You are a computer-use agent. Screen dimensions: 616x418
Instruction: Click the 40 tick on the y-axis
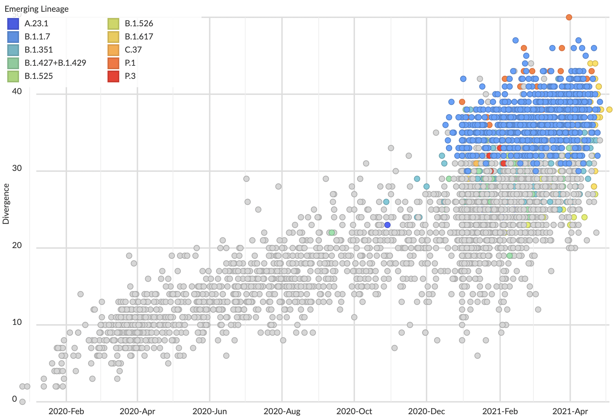(17, 91)
